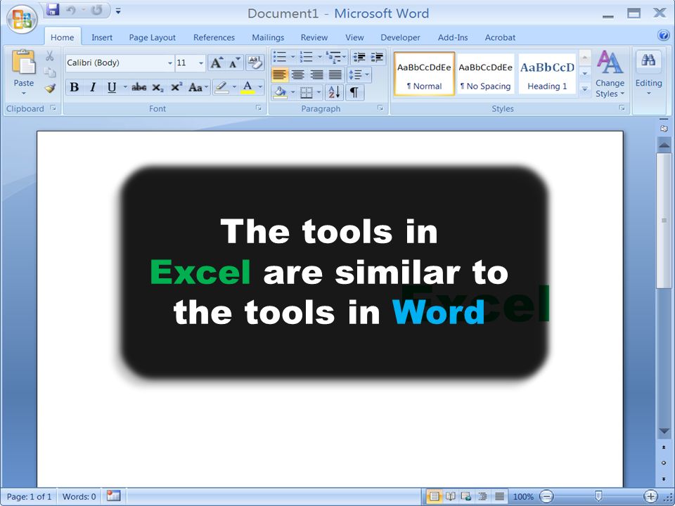Apply the Normal style
Image resolution: width=675 pixels, height=506 pixels.
(424, 74)
